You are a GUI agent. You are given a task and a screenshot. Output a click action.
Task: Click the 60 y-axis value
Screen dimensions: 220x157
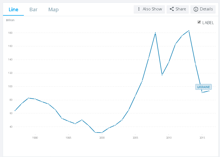click(x=11, y=113)
